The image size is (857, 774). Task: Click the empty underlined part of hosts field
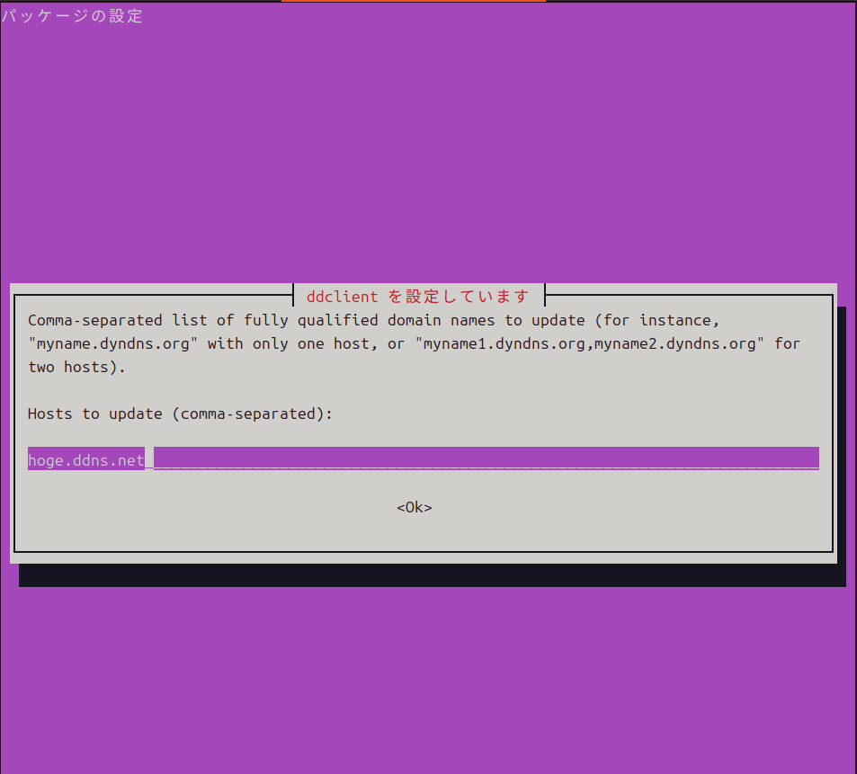click(x=486, y=458)
